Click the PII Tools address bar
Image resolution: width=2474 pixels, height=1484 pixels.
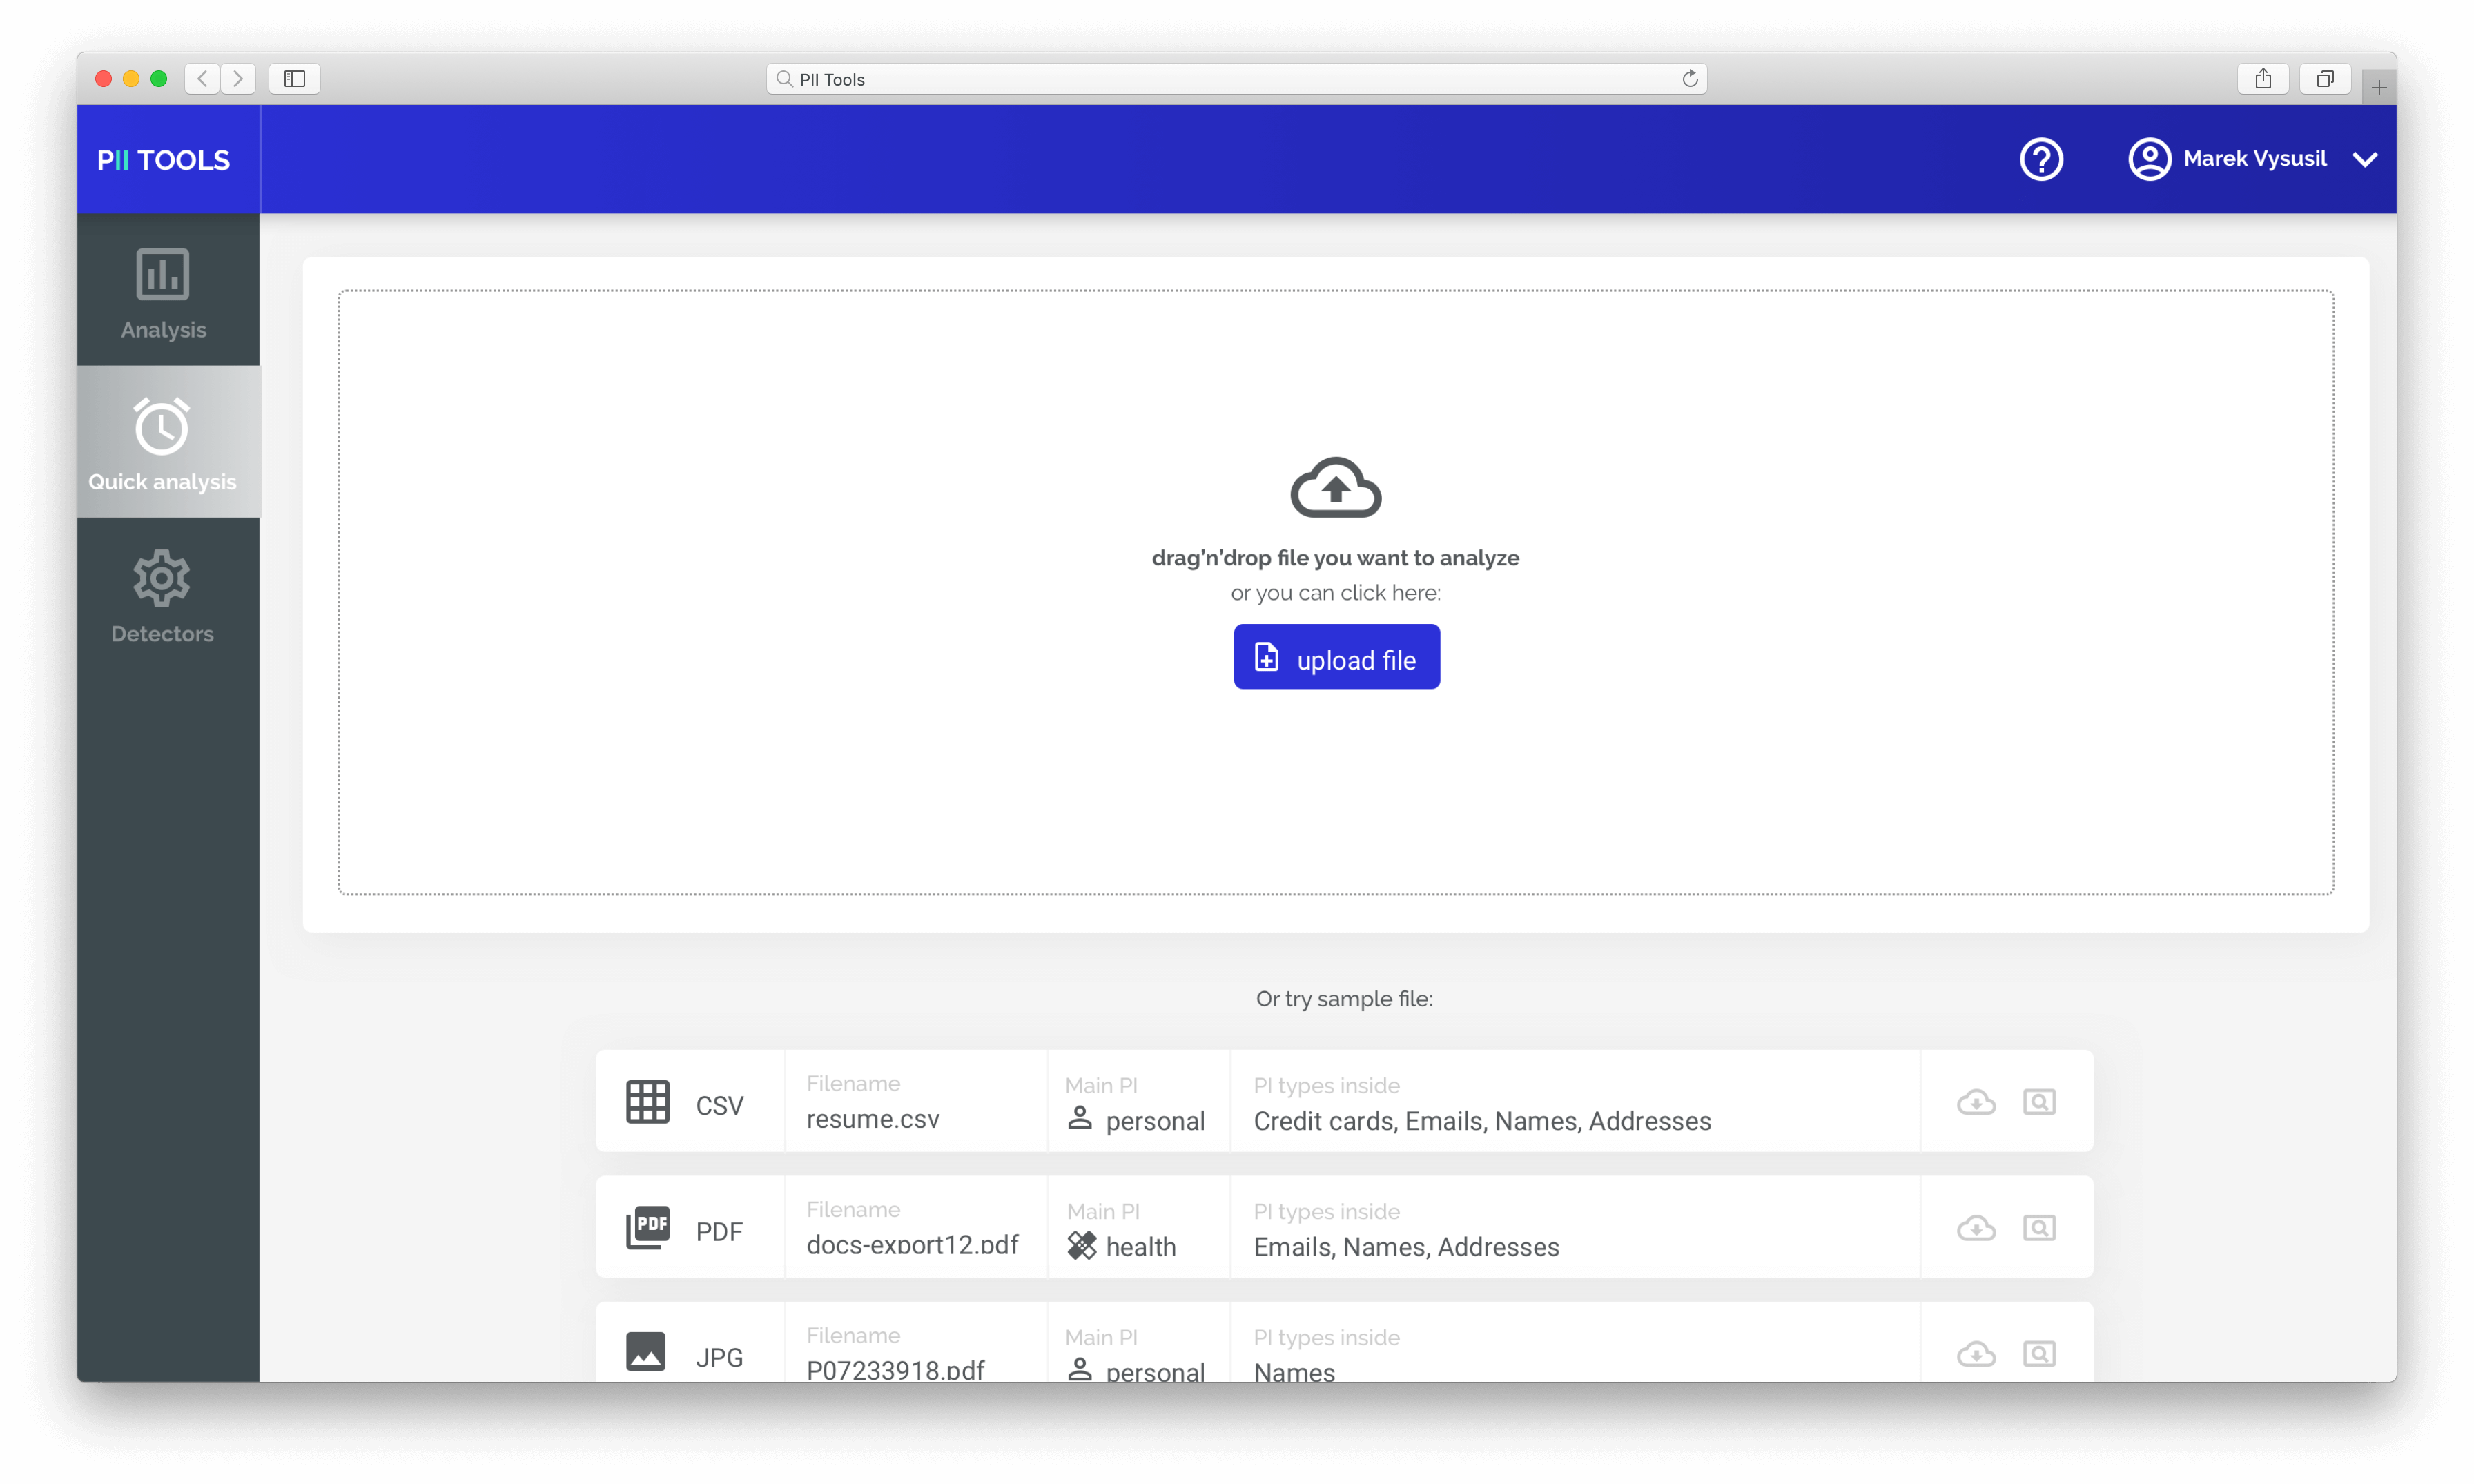pyautogui.click(x=1236, y=79)
